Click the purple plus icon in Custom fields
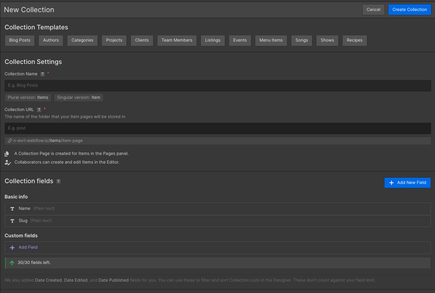The image size is (435, 293). pyautogui.click(x=12, y=248)
